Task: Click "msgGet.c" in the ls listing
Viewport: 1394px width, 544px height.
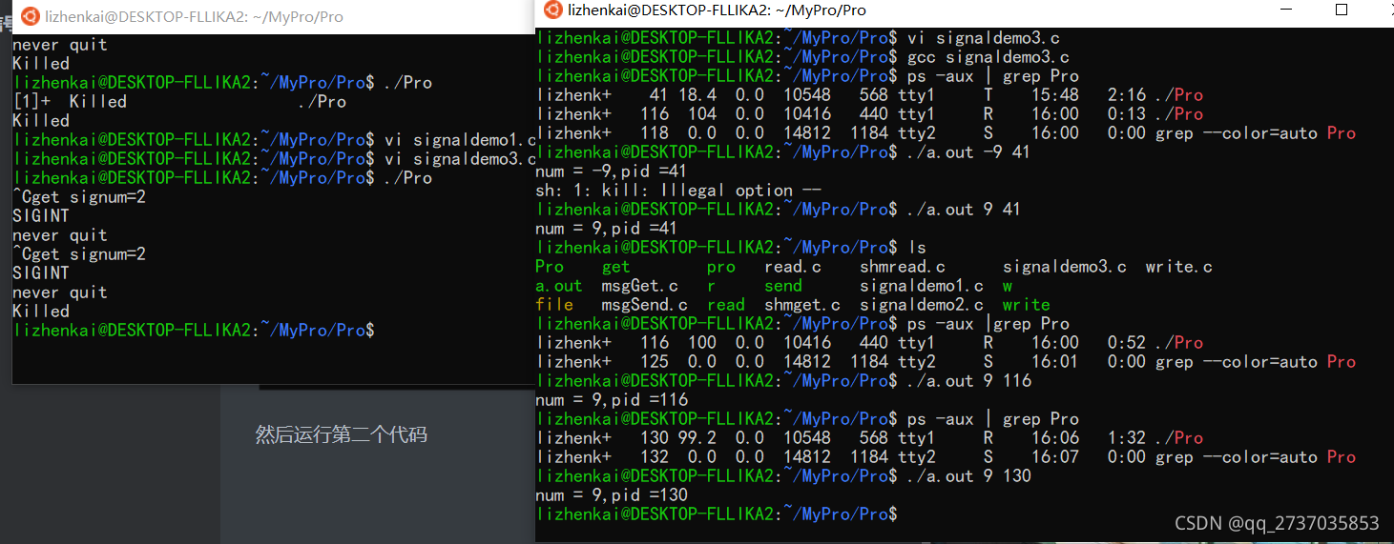Action: coord(640,286)
